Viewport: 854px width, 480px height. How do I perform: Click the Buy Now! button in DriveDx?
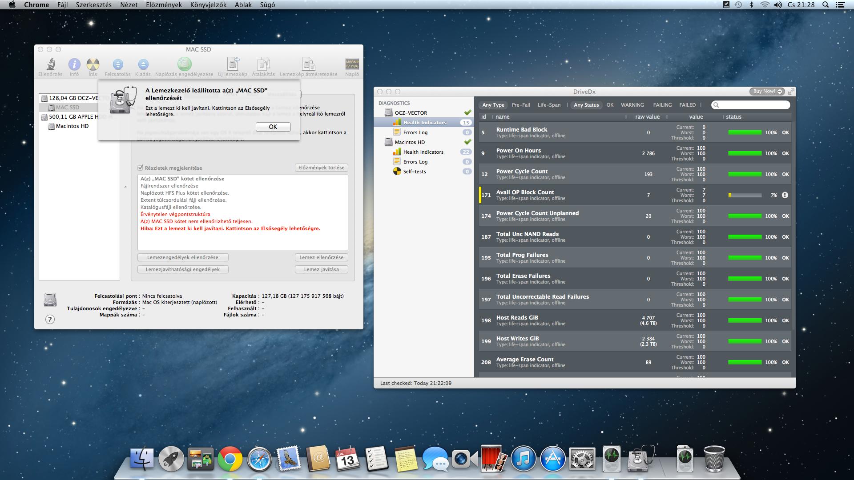[767, 92]
